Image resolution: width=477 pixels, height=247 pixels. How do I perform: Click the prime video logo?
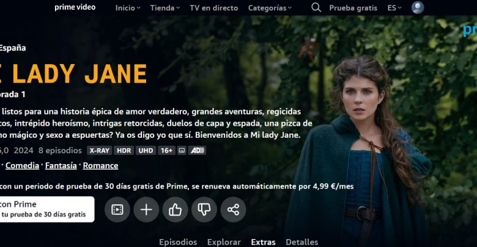pos(75,7)
